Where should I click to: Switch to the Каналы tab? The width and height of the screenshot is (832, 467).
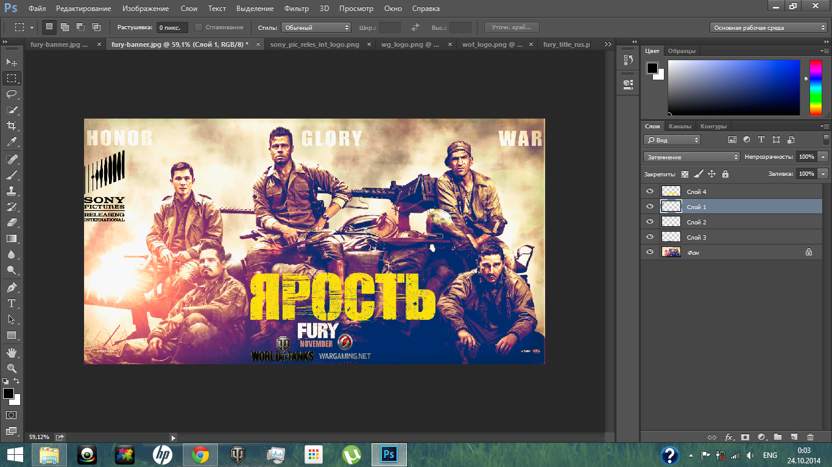680,126
